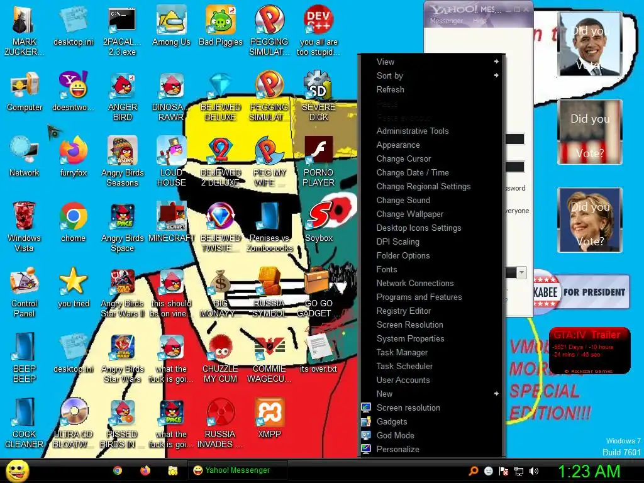Click the network tray icon
The height and width of the screenshot is (483, 644).
pyautogui.click(x=519, y=471)
